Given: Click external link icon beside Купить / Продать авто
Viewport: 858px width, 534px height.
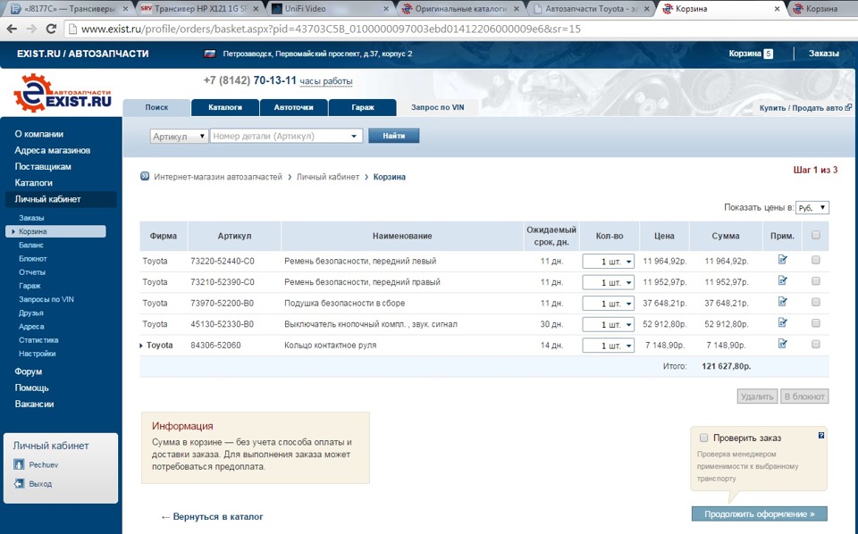Looking at the screenshot, I should [848, 108].
